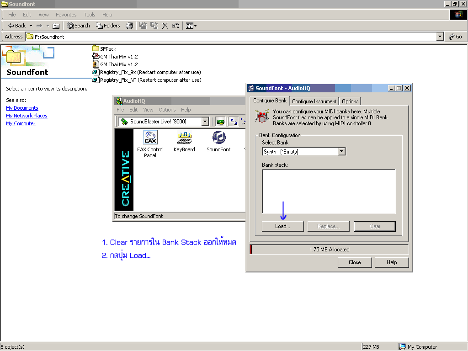
Task: Select Registry_Fix_9x registry file
Action: tap(147, 72)
